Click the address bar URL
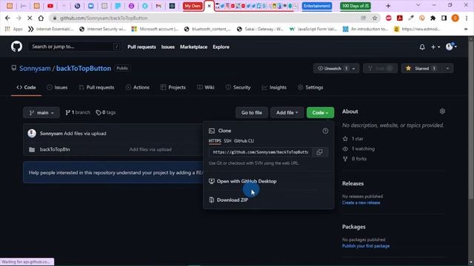This screenshot has height=266, width=474. tap(104, 18)
